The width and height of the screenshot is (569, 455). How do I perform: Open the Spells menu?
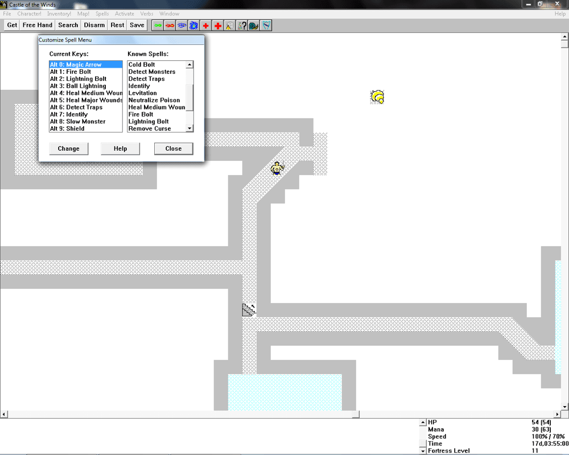click(102, 14)
